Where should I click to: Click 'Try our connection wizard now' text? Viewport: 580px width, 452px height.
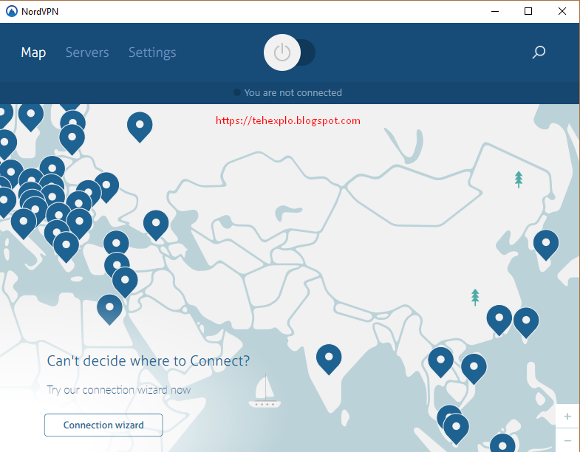click(x=119, y=390)
